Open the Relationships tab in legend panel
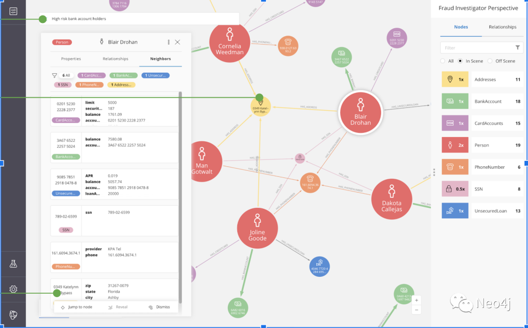The image size is (528, 328). [x=503, y=27]
